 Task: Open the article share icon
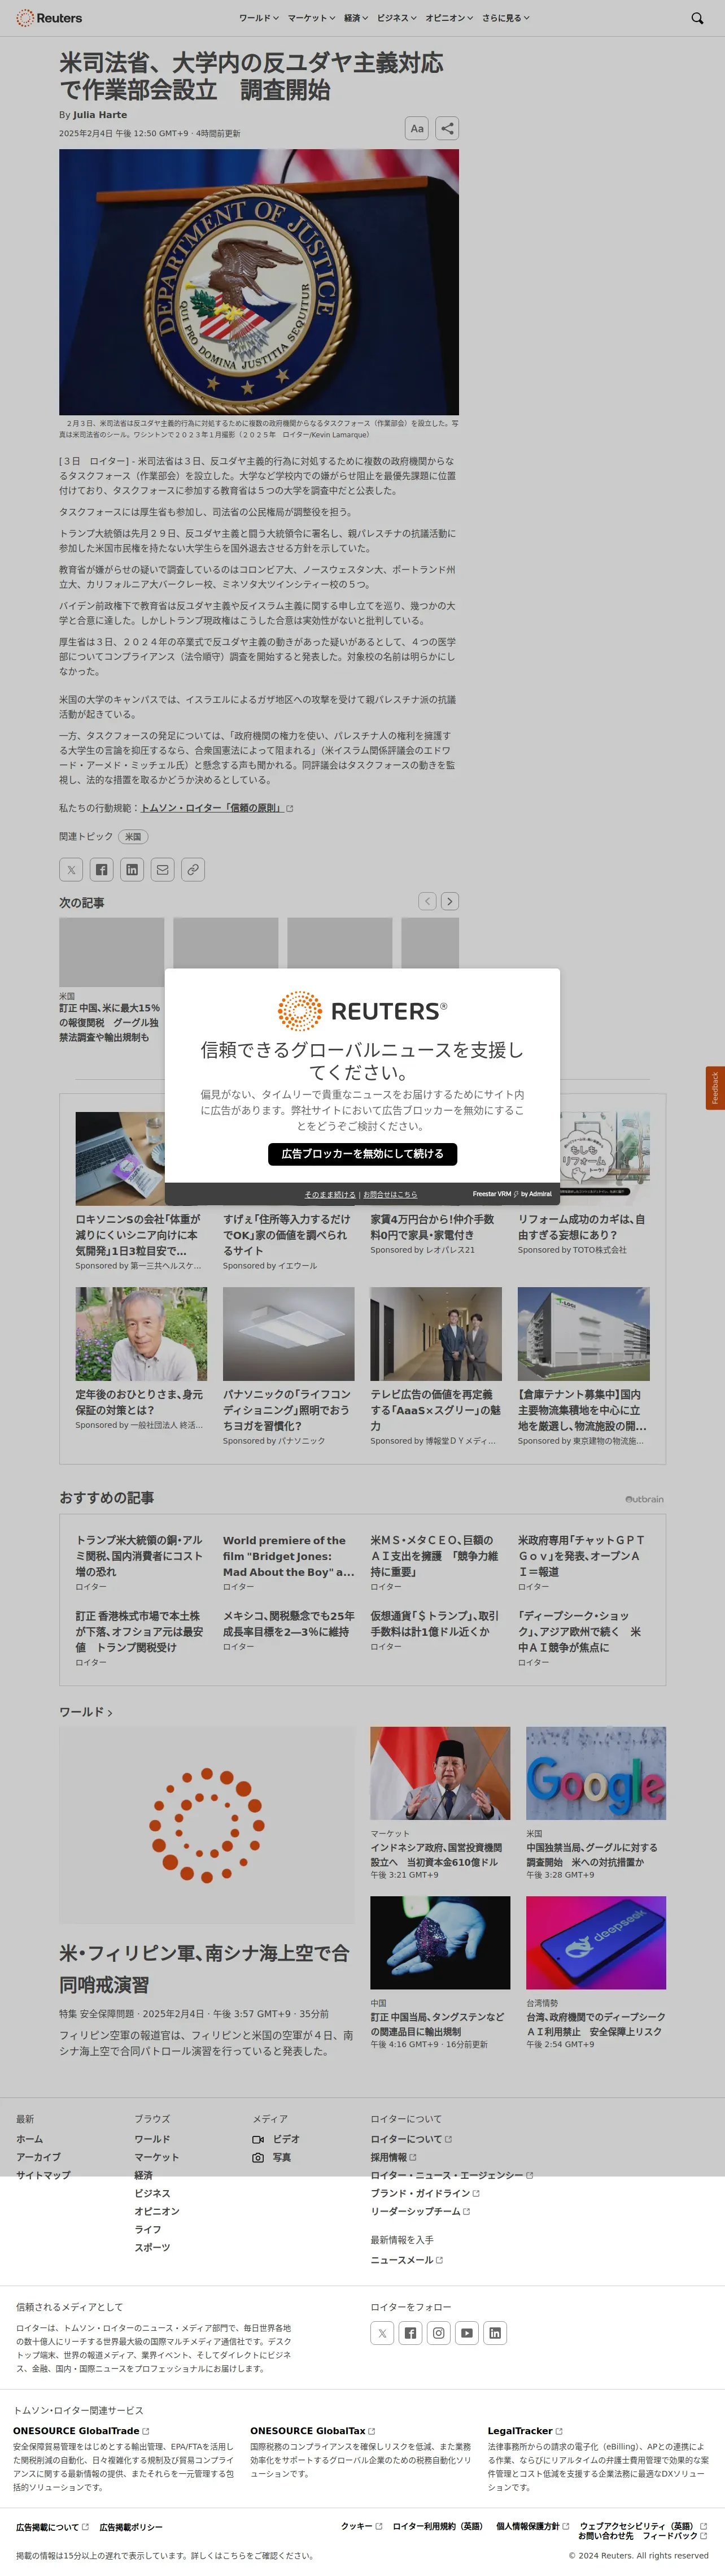point(447,128)
